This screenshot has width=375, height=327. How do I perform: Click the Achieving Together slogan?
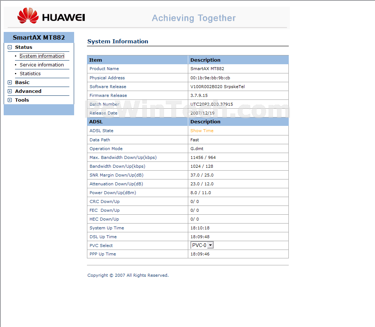(194, 18)
